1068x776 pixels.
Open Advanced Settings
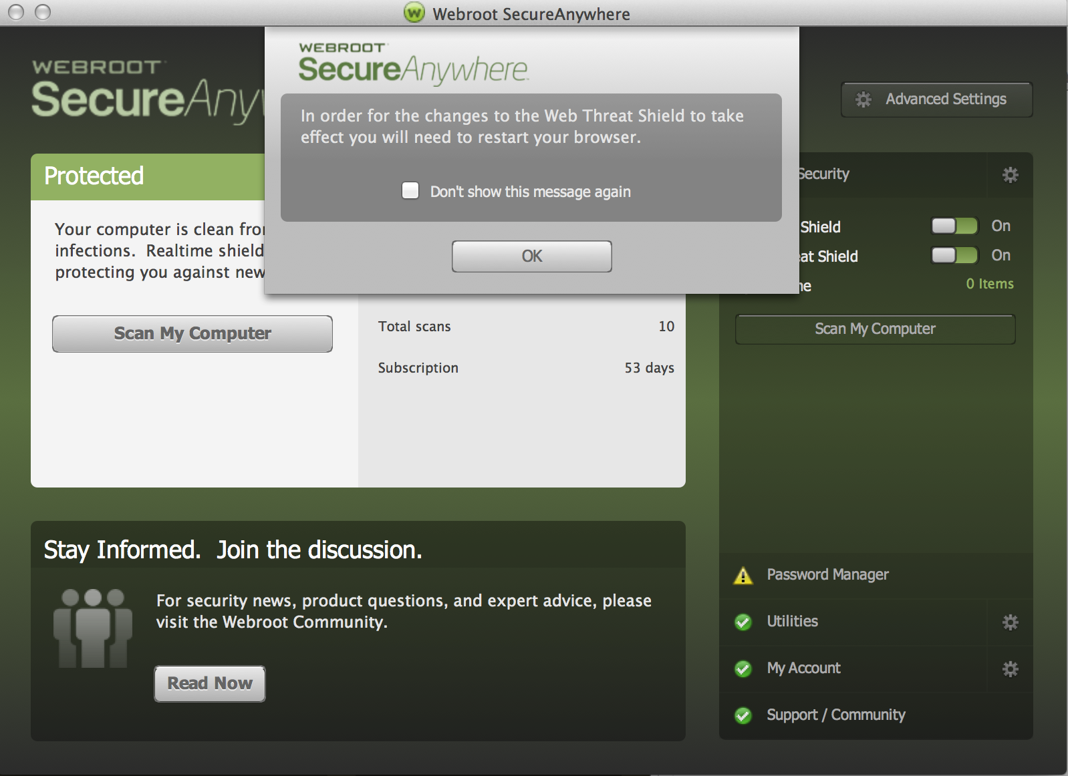936,100
